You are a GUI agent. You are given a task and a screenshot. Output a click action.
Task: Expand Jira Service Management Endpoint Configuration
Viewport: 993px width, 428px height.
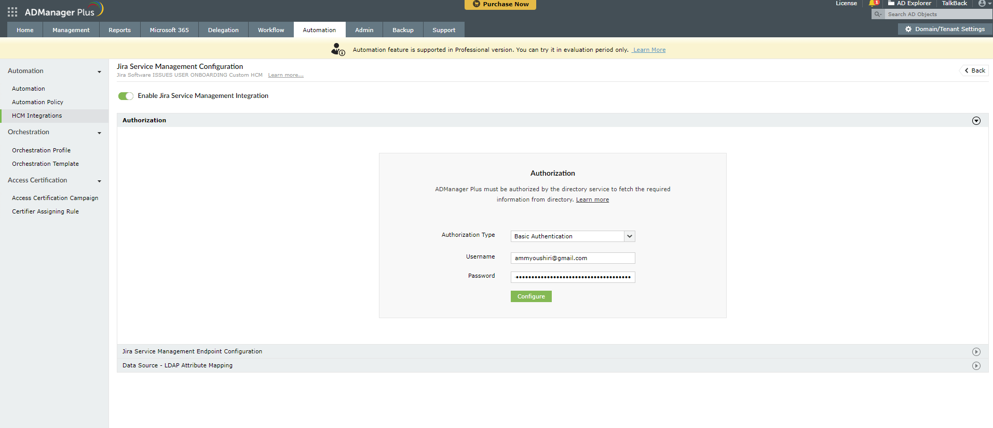click(x=976, y=352)
